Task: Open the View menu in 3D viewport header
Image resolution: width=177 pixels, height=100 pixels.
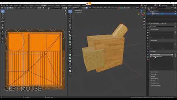Action: 90,8
